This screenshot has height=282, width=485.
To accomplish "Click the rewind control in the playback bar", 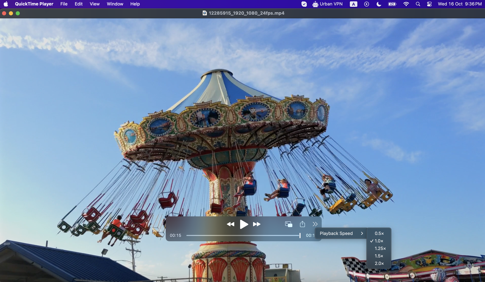I will (231, 224).
